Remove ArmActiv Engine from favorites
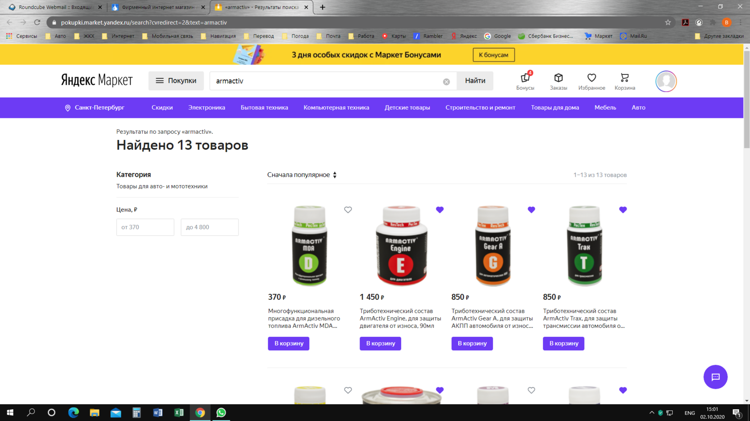This screenshot has width=750, height=421. 440,210
